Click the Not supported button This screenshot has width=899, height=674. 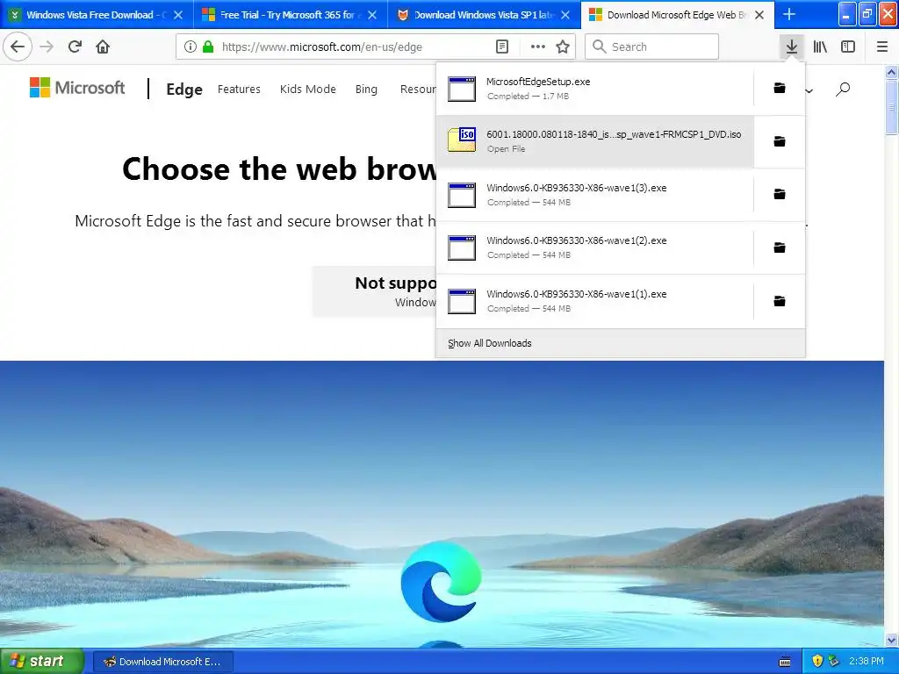tap(375, 291)
